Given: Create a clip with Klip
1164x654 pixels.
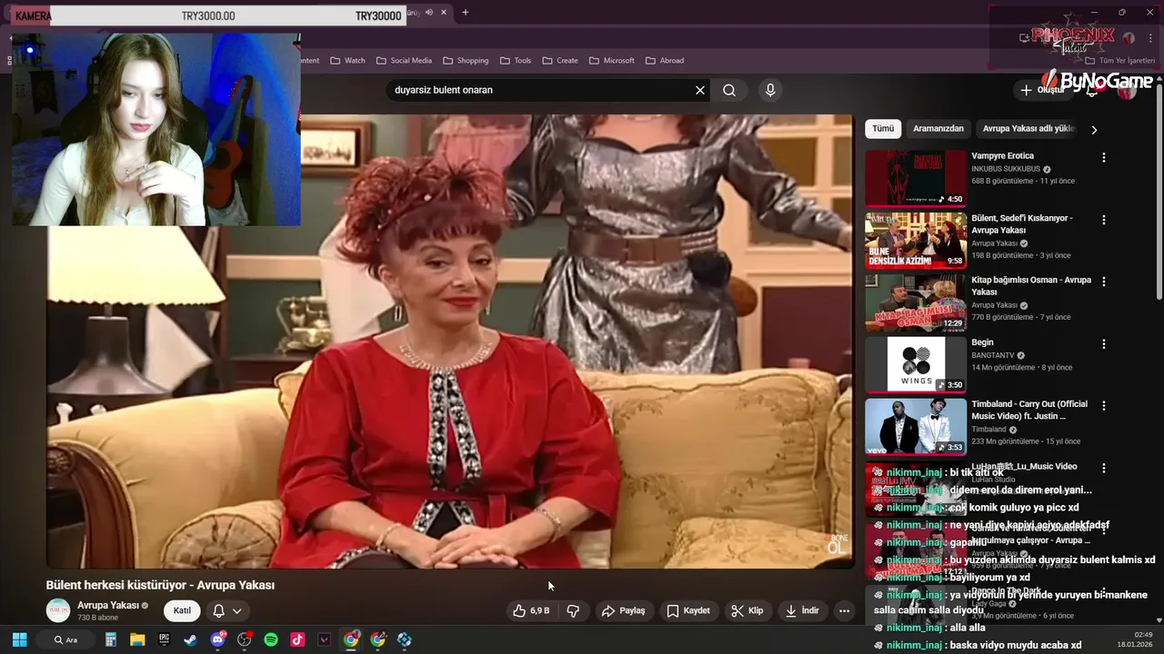Looking at the screenshot, I should point(748,610).
